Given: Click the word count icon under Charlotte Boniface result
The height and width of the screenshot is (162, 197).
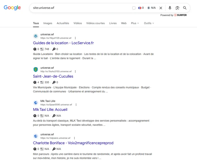Looking at the screenshot, I should point(42,149).
